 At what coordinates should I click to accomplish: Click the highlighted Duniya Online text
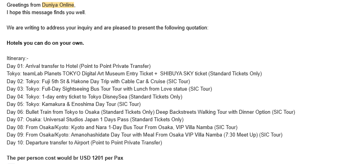(58, 5)
